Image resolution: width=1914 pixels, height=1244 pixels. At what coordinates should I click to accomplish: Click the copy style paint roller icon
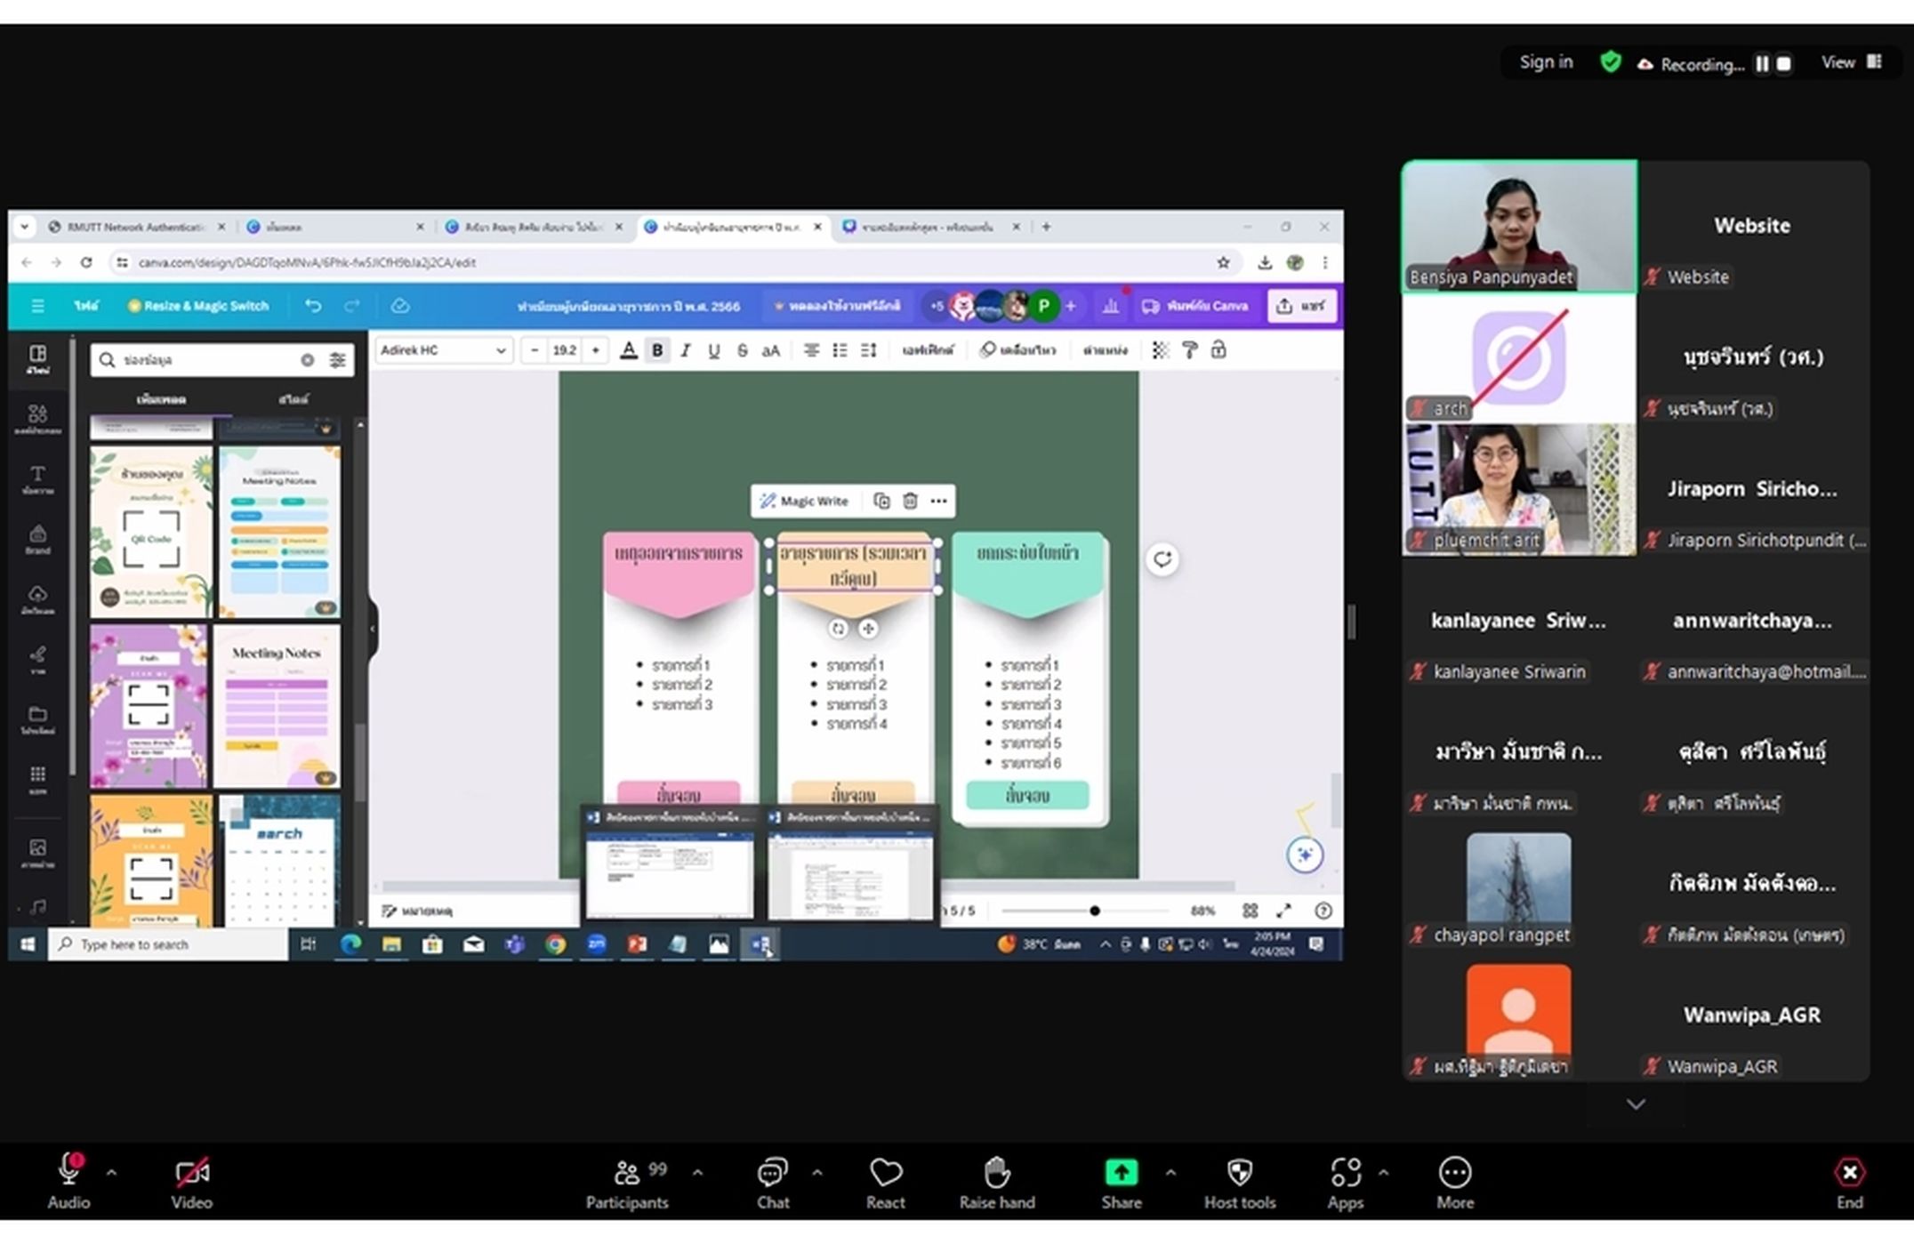[1189, 350]
